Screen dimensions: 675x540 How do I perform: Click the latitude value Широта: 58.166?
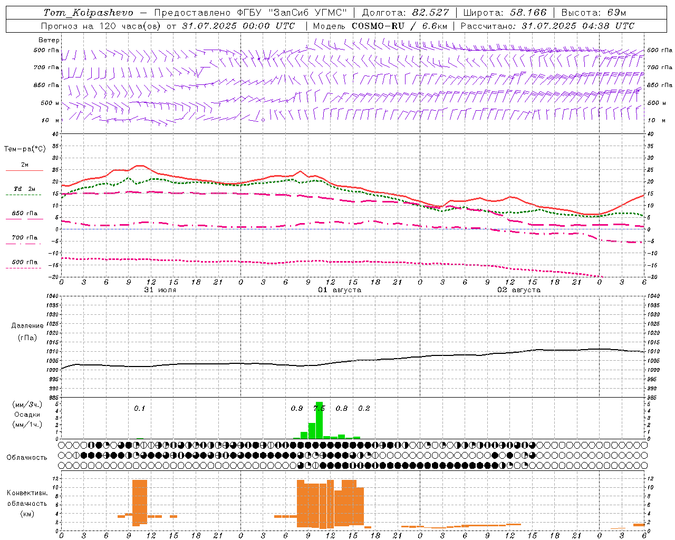505,13
